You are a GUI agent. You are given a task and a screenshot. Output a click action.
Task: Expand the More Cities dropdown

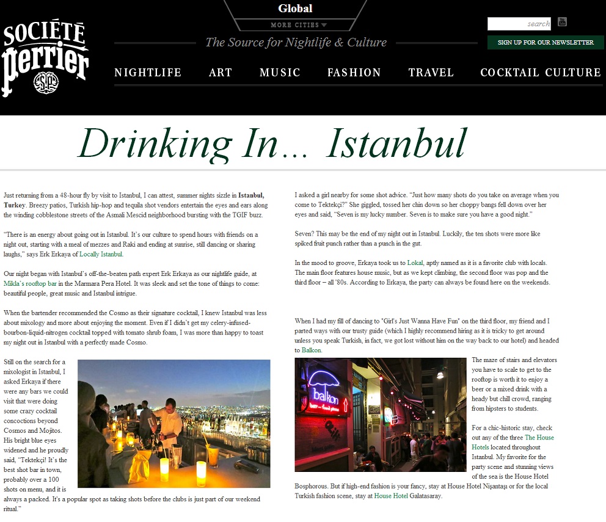click(x=299, y=25)
